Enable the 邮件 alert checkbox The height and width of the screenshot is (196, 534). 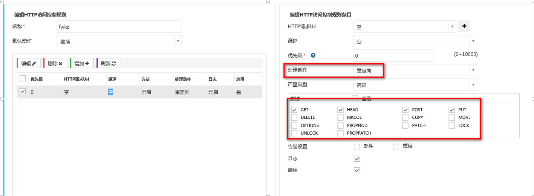pyautogui.click(x=357, y=147)
